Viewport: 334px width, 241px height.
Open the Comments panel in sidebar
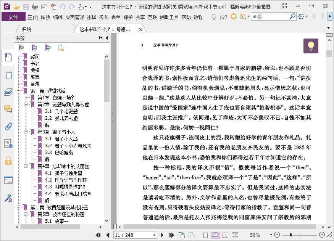click(x=8, y=109)
